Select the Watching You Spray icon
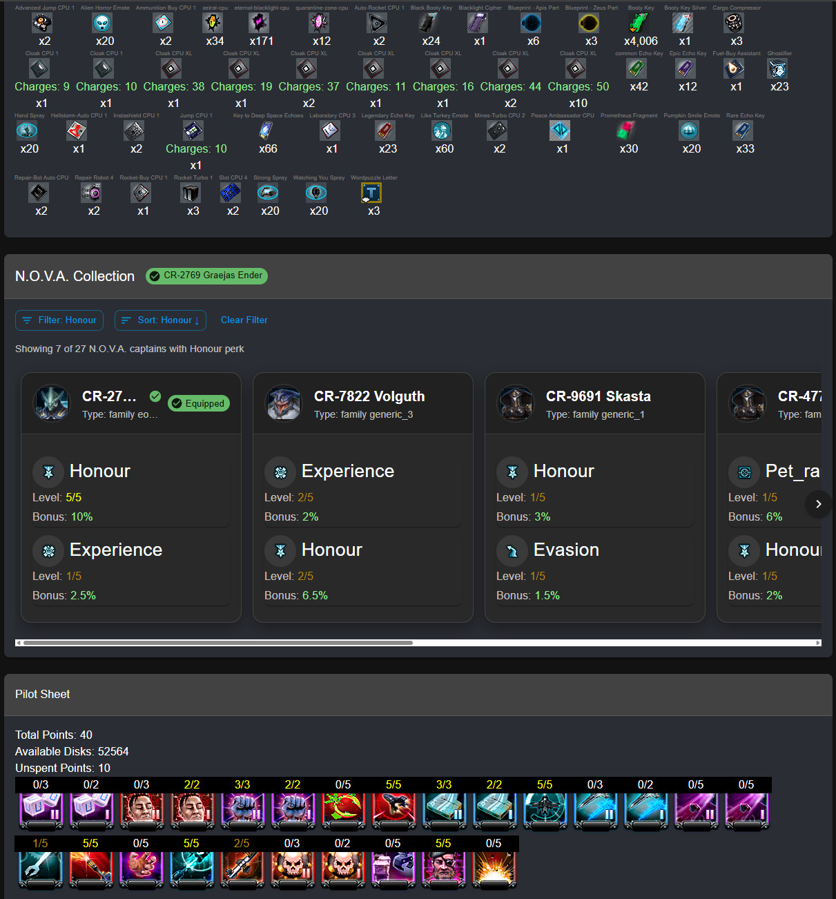The image size is (836, 899). click(316, 193)
